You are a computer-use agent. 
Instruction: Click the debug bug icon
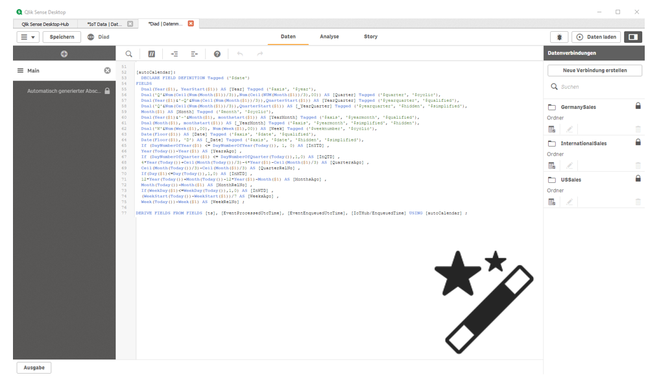(x=559, y=37)
